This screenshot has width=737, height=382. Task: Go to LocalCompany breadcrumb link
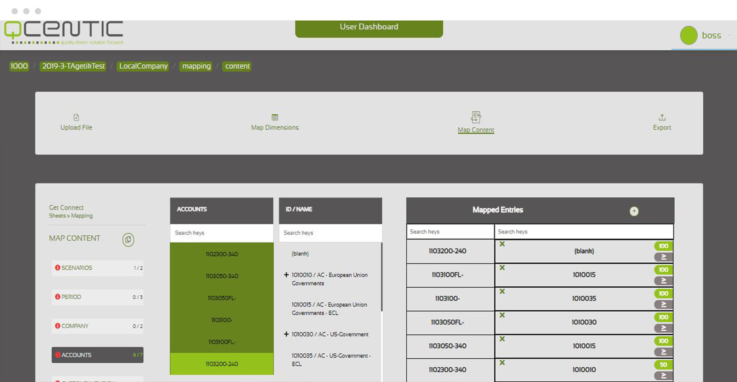click(x=143, y=66)
